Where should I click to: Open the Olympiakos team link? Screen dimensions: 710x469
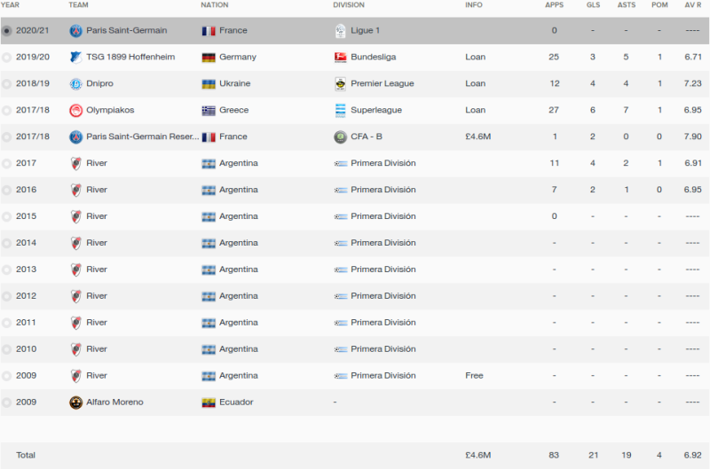[x=110, y=110]
